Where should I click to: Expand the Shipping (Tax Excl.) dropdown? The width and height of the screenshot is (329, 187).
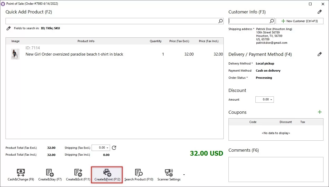(x=107, y=148)
